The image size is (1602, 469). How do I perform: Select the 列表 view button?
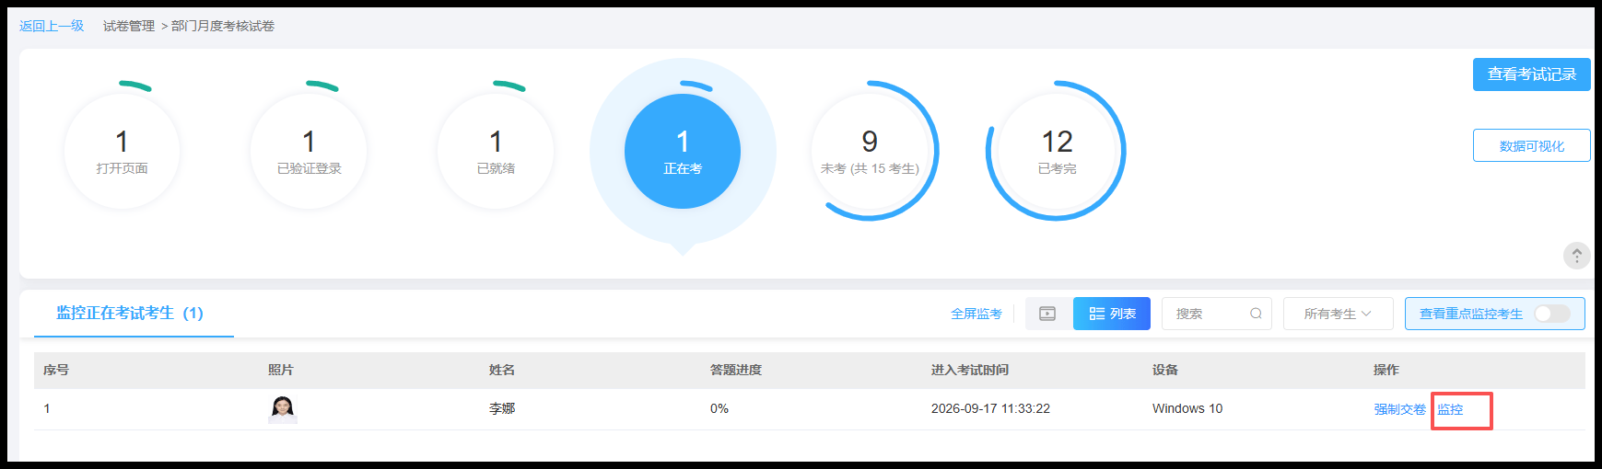[x=1112, y=314]
